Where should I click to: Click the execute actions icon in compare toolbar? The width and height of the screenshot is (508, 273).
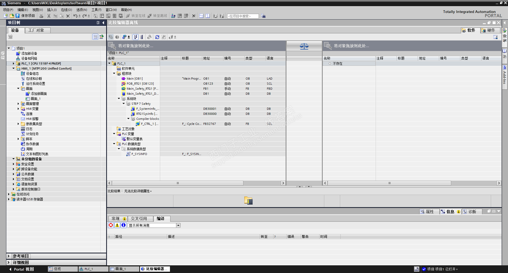(171, 37)
